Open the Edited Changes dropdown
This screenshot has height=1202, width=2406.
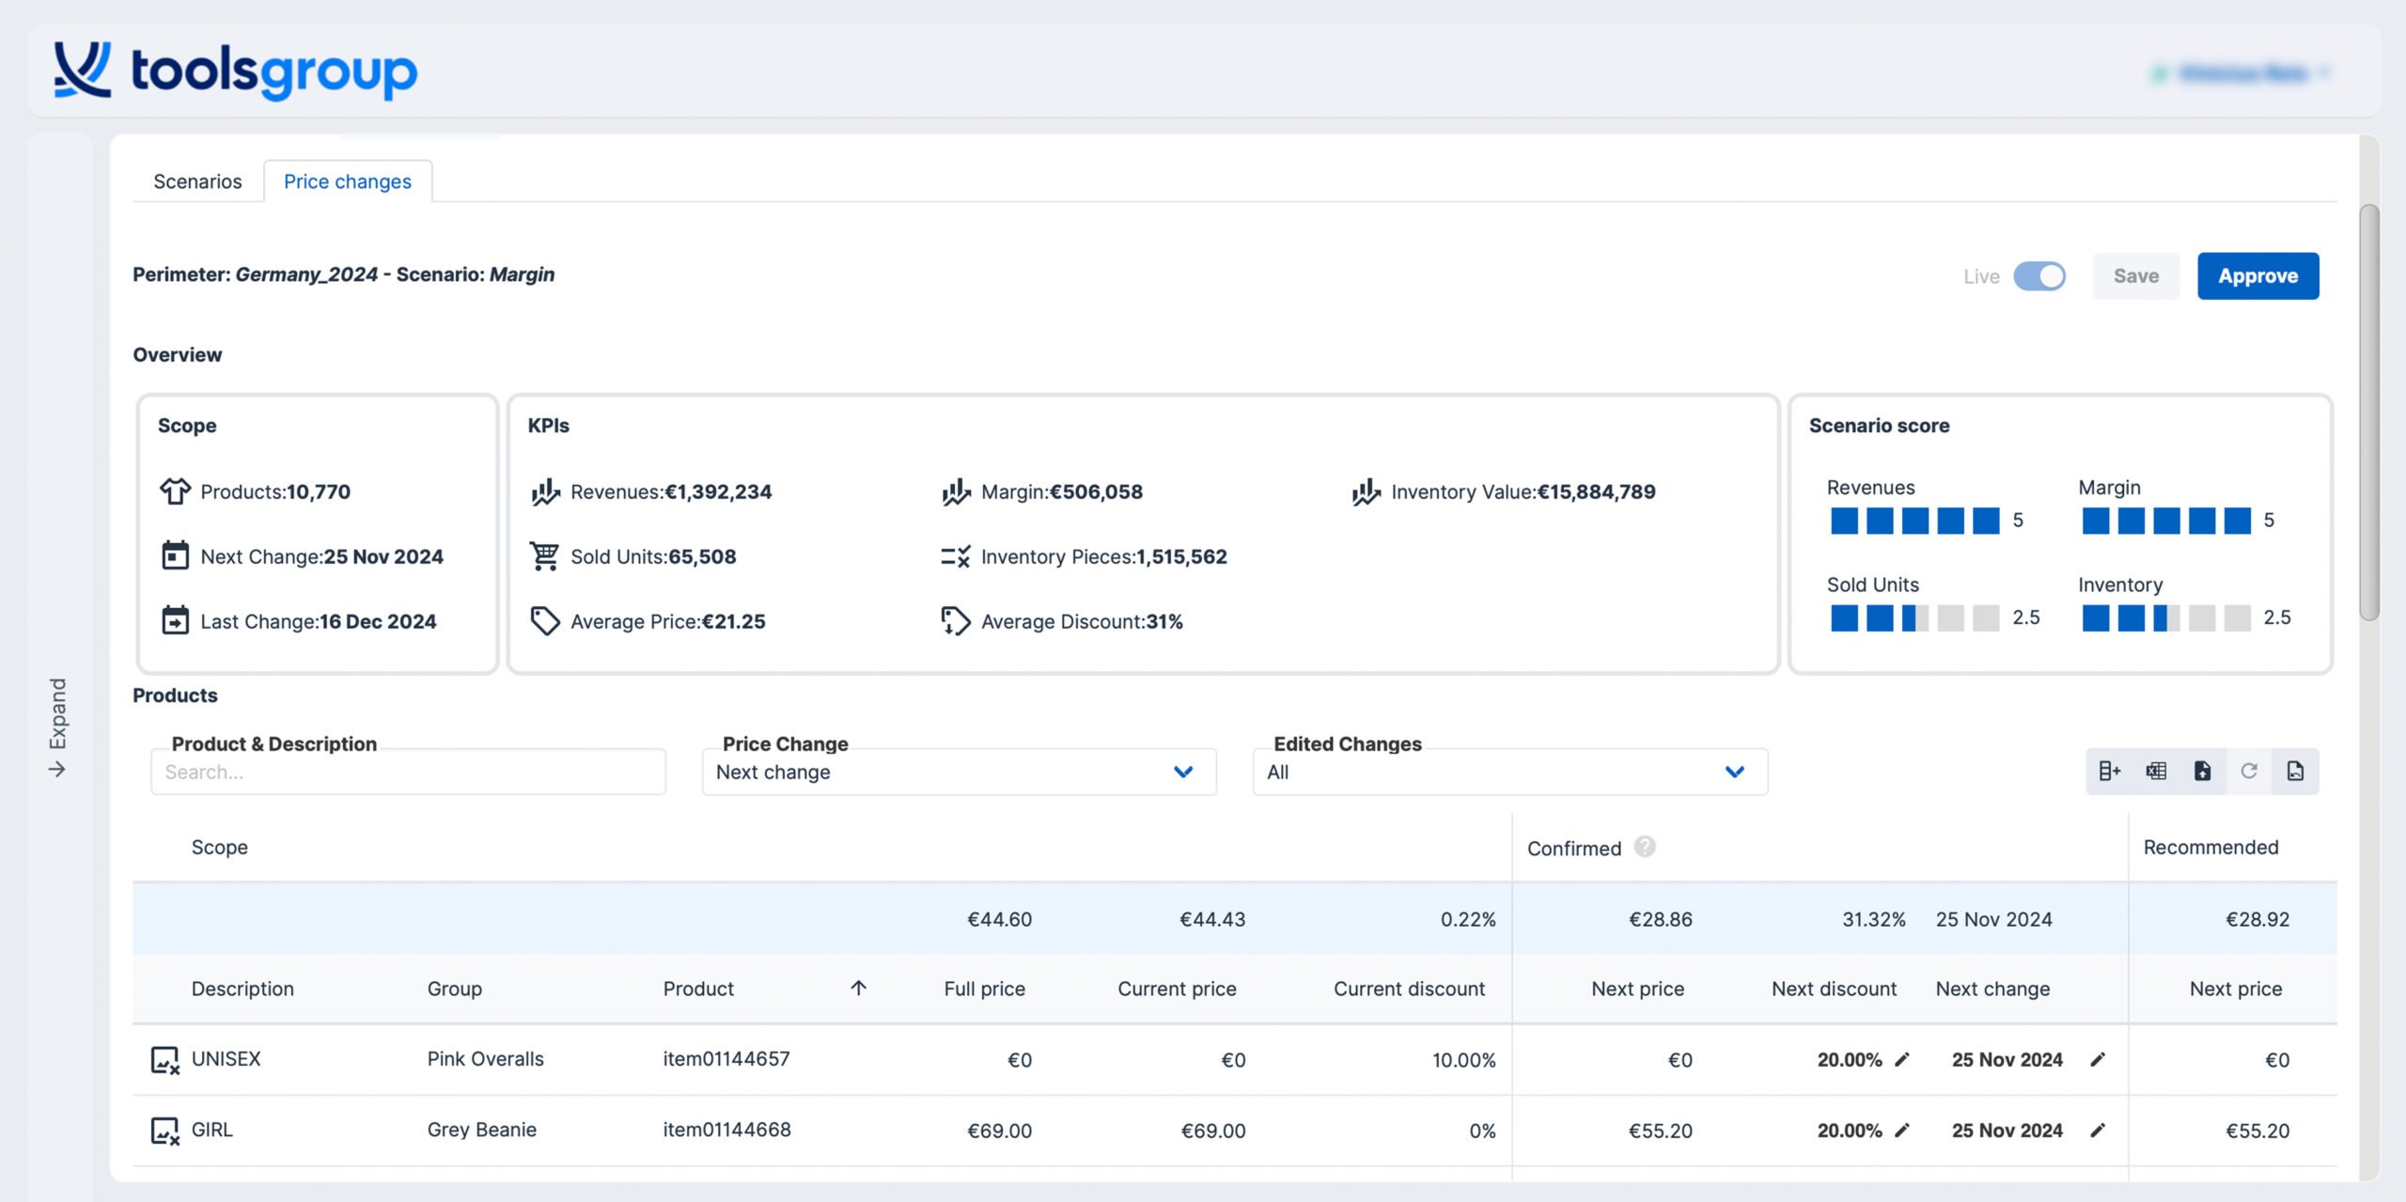coord(1509,772)
